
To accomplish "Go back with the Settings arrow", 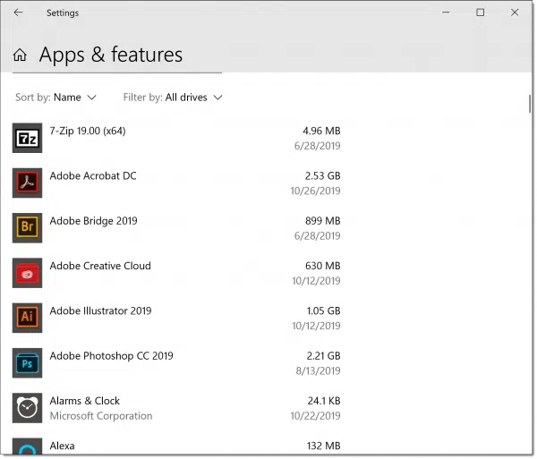I will 18,13.
